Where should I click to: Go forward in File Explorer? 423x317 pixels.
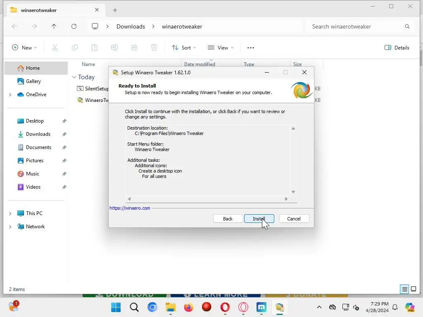(34, 26)
